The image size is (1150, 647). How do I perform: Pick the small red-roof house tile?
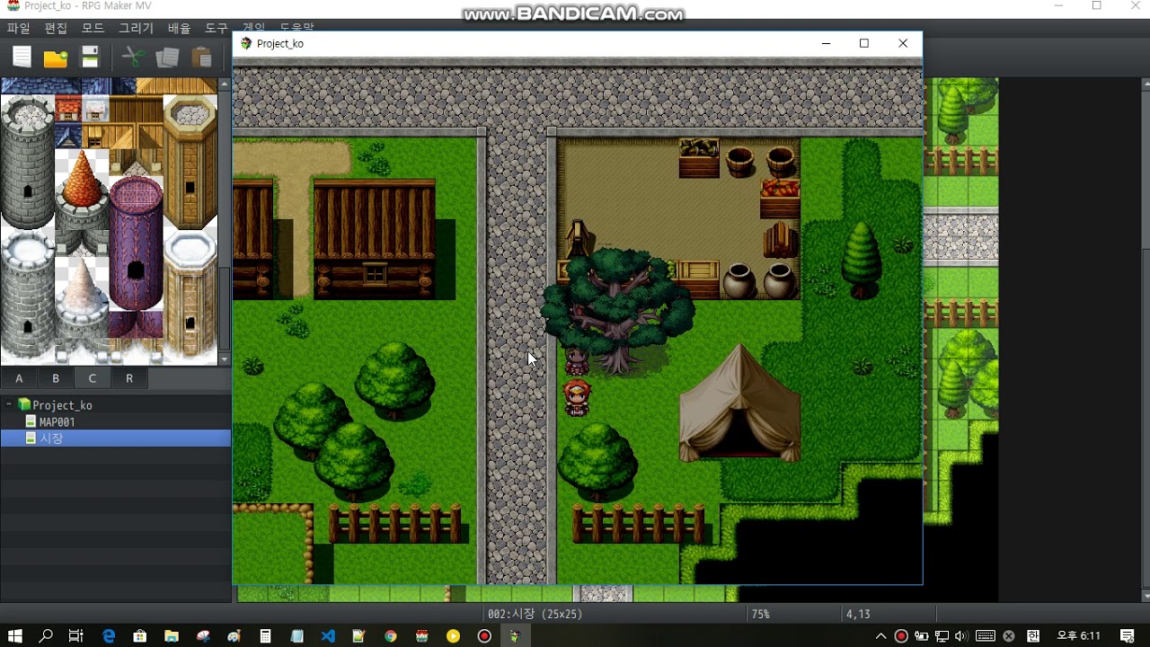68,110
